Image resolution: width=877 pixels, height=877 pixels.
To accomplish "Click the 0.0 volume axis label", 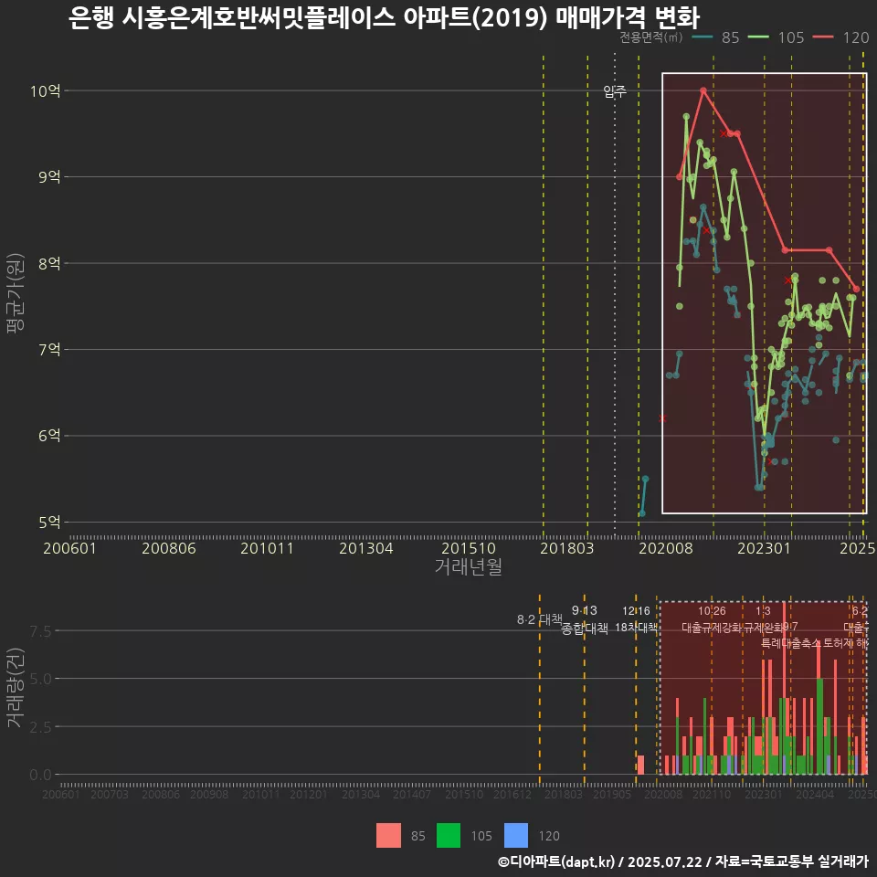I will [40, 776].
